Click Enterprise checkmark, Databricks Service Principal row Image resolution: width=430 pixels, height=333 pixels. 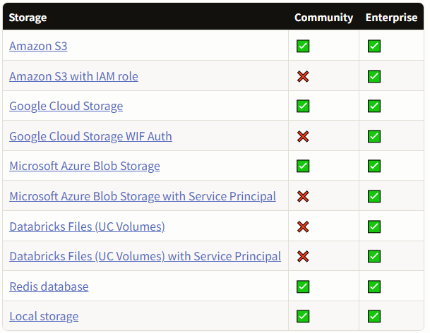point(374,256)
